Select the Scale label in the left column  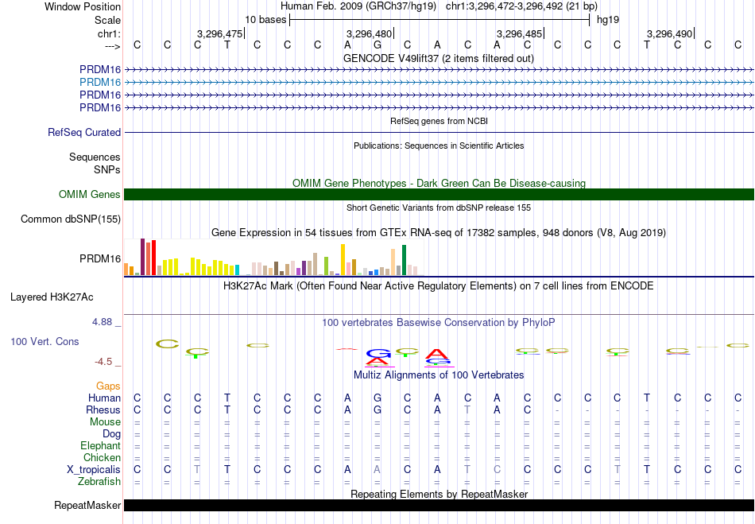107,20
